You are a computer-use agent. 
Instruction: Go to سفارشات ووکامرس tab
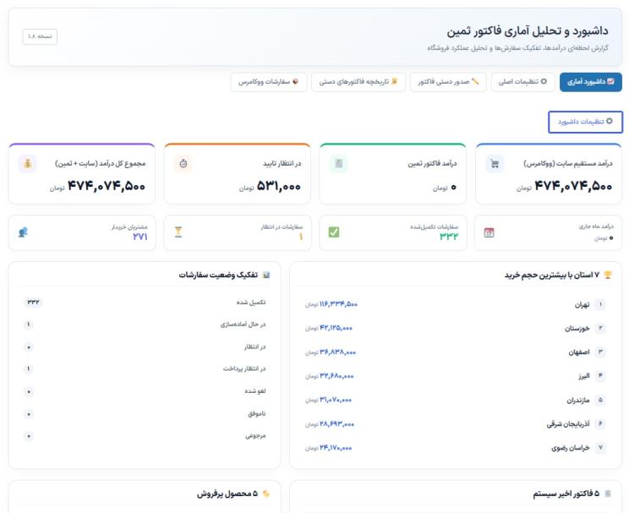coord(269,82)
